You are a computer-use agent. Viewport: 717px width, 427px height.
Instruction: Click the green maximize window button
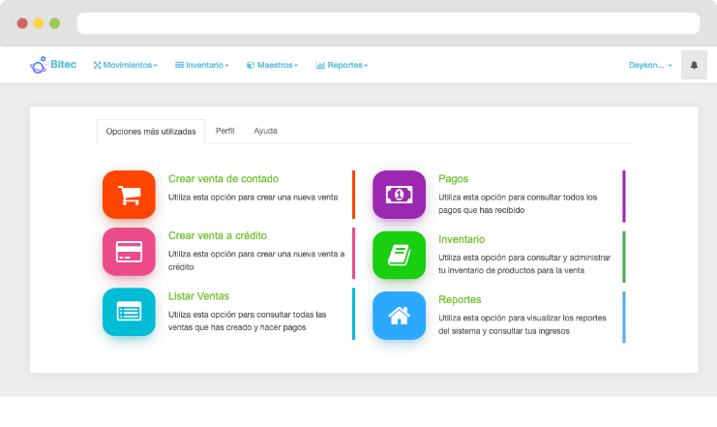coord(54,23)
